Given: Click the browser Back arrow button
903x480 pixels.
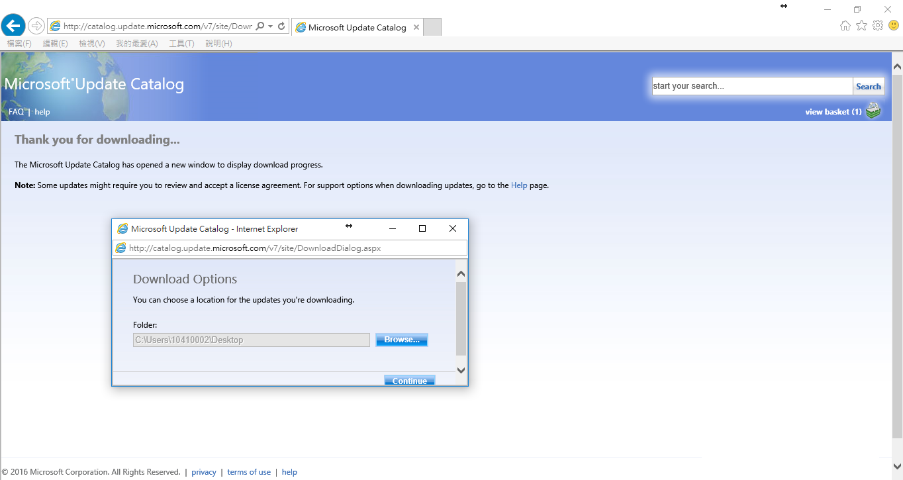Looking at the screenshot, I should tap(13, 26).
